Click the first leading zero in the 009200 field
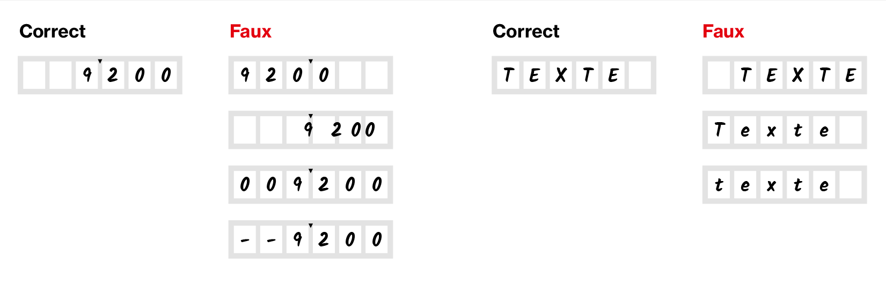The image size is (886, 293). 245,185
